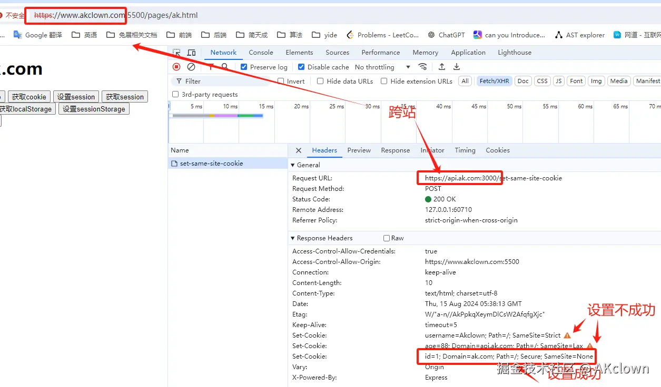Open the Memory tab
Screen dimensions: 661x387
pos(426,53)
